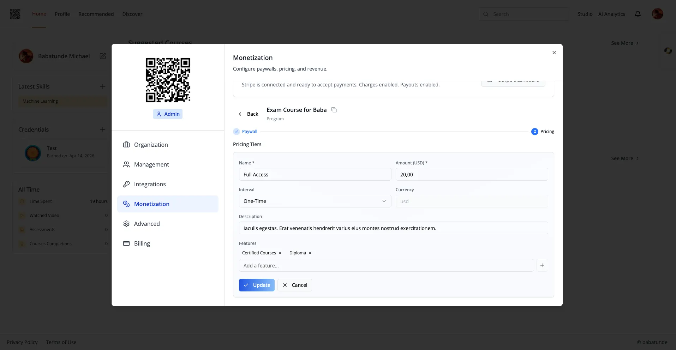Go Back from the pricing step

tap(249, 114)
